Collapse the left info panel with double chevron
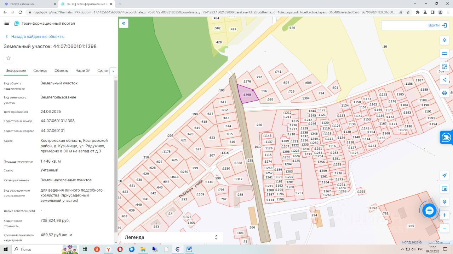 tap(124, 23)
